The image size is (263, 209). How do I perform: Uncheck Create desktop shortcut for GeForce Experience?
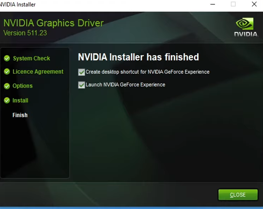82,72
